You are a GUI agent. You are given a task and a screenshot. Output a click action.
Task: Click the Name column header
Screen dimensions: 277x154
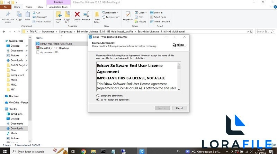pos(39,38)
